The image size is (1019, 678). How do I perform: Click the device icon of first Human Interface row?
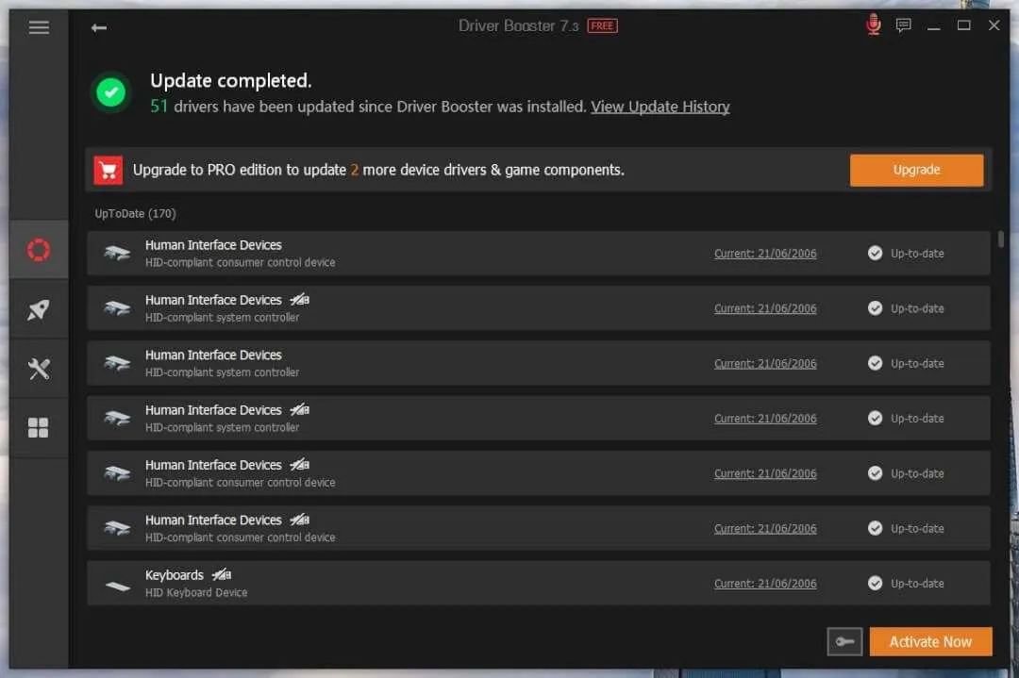click(x=117, y=254)
